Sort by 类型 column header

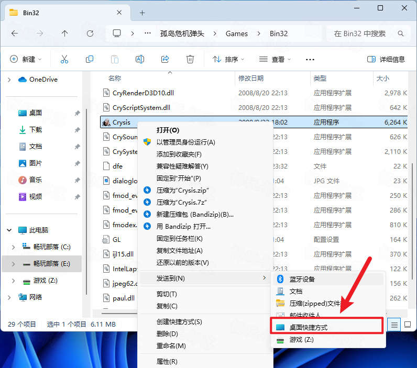click(x=320, y=78)
